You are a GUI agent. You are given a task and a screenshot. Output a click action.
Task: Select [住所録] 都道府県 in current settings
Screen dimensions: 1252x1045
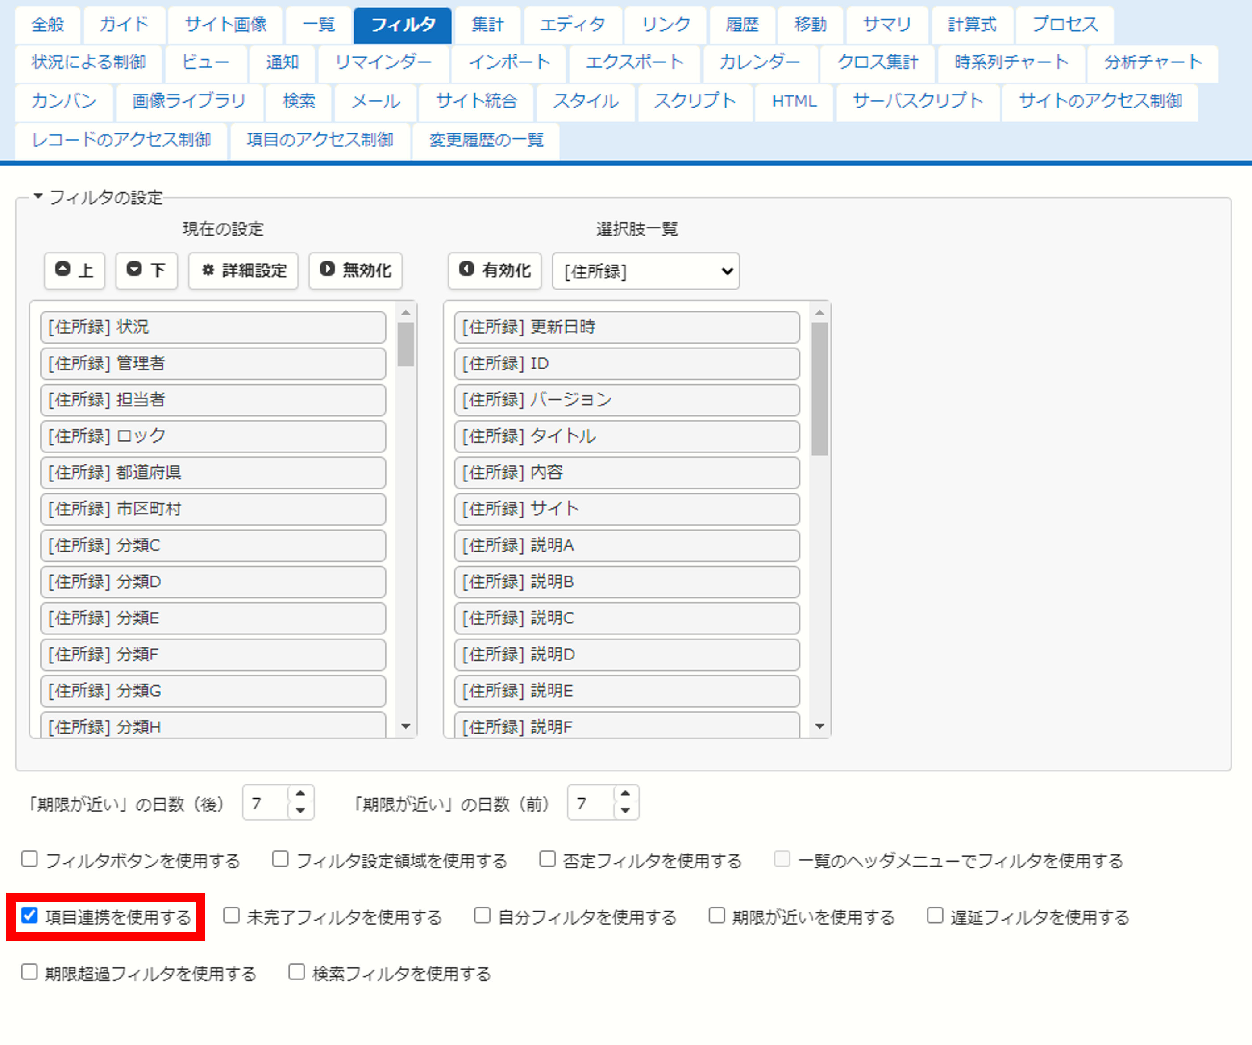(x=213, y=473)
